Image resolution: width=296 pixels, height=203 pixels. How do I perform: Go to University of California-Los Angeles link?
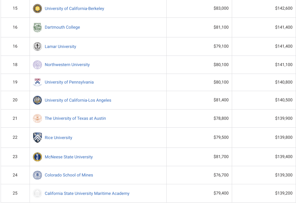point(78,100)
